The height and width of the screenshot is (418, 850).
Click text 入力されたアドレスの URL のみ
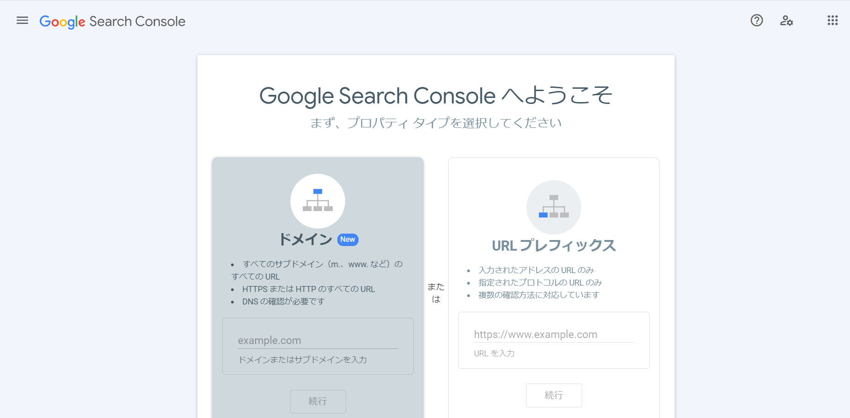tap(536, 270)
